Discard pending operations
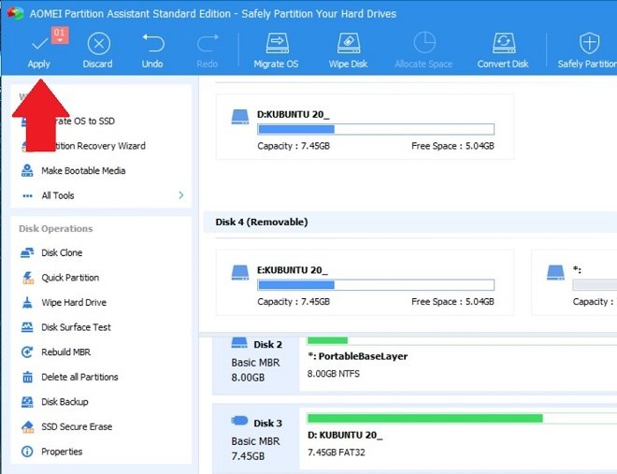617x474 pixels. coord(98,50)
